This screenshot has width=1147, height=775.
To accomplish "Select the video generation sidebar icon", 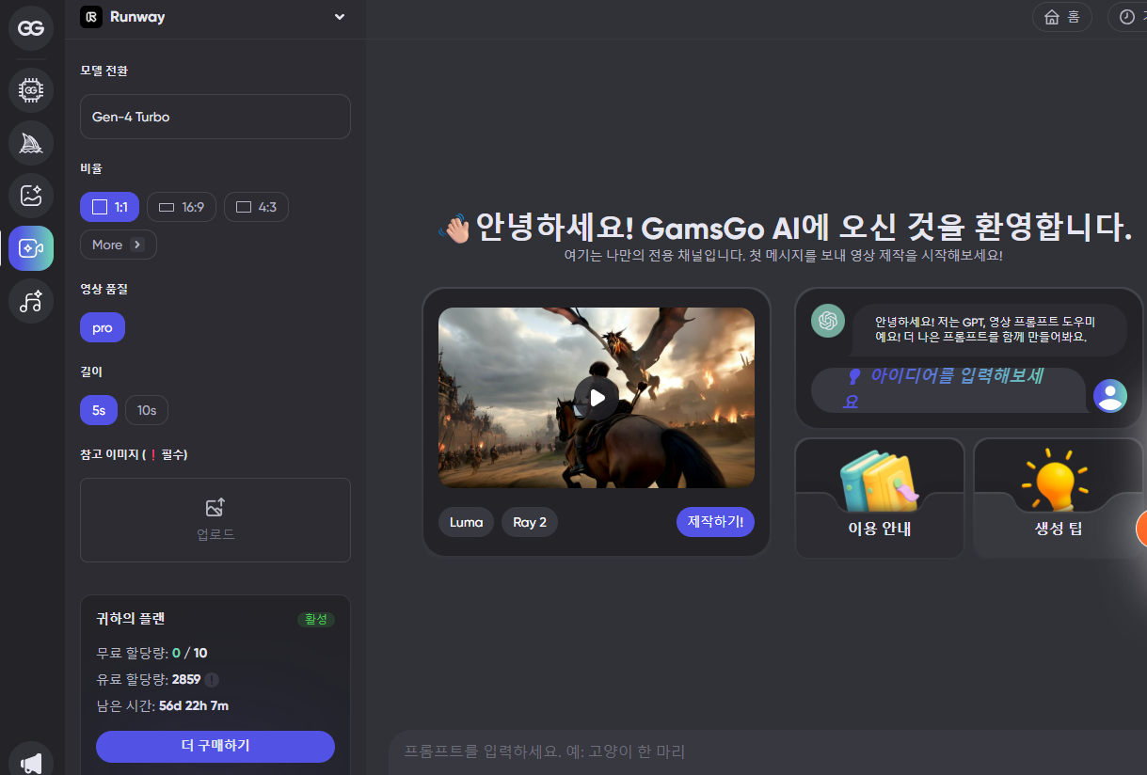I will tap(31, 248).
